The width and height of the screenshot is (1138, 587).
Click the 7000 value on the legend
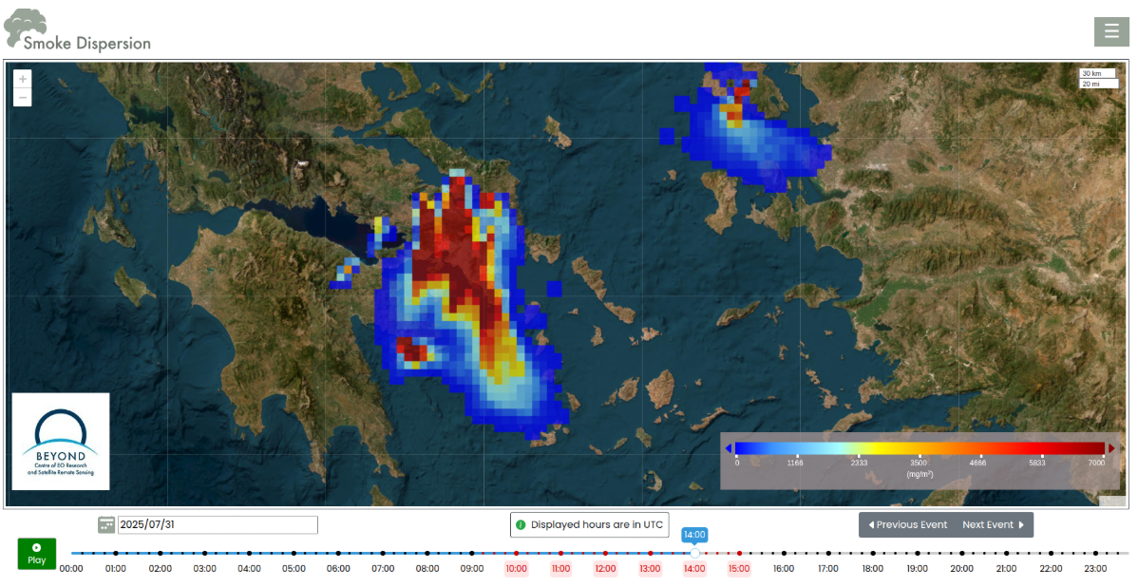click(x=1096, y=463)
